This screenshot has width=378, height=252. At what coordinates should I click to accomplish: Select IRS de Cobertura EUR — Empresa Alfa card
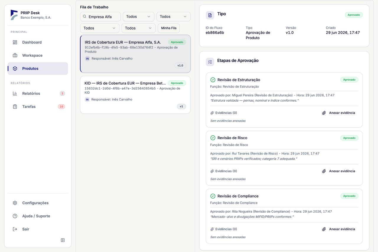[135, 54]
